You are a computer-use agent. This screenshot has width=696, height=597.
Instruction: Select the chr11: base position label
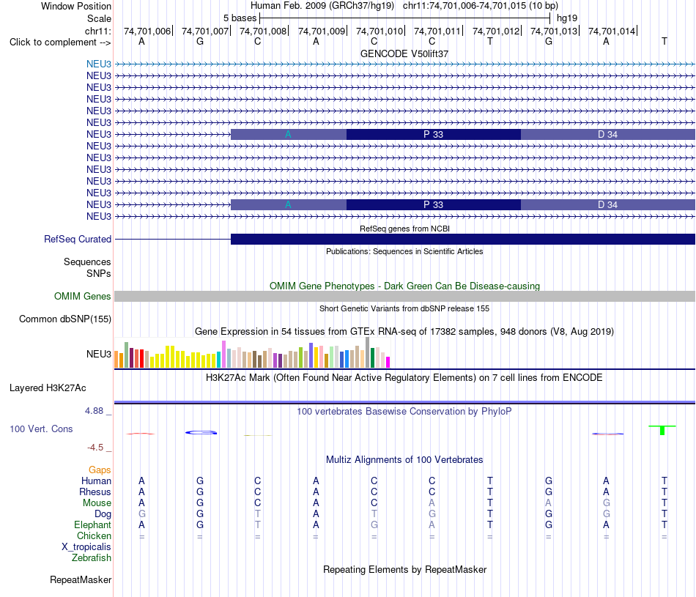pyautogui.click(x=97, y=31)
